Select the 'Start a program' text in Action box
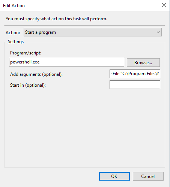Viewport: 170px width, 187px height. click(x=41, y=32)
